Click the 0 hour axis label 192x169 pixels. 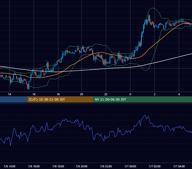(130, 94)
